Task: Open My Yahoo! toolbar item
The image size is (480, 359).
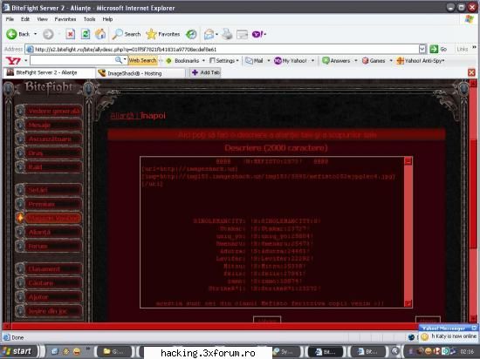Action: pos(291,60)
